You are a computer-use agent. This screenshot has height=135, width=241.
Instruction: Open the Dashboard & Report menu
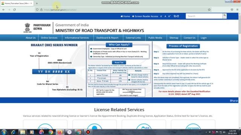(107, 37)
